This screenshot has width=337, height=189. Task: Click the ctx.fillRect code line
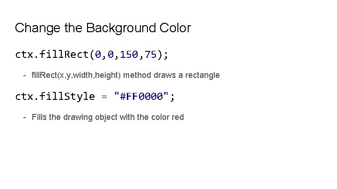pos(92,55)
